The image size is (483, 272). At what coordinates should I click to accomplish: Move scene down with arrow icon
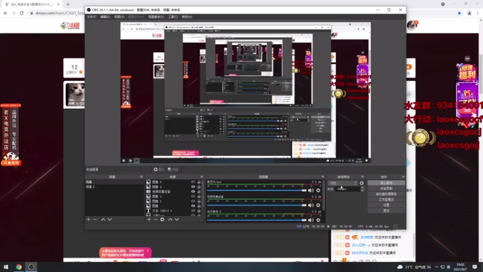(x=110, y=219)
